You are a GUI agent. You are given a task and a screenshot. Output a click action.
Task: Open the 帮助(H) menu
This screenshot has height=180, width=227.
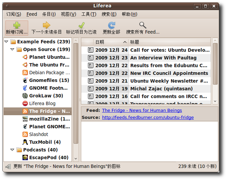click(x=129, y=14)
